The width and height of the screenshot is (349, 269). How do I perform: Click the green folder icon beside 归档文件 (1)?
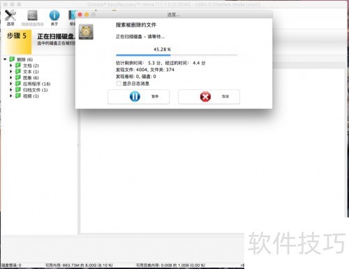tap(18, 89)
